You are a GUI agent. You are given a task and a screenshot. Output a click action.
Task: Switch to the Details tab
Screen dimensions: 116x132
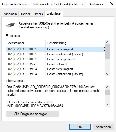tap(38, 14)
